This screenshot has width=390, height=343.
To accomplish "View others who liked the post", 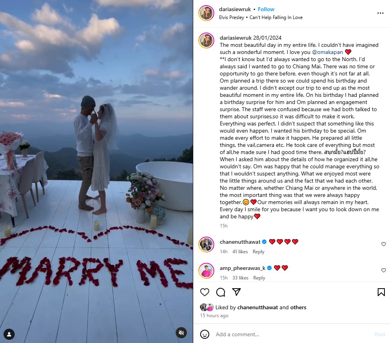I will [298, 307].
